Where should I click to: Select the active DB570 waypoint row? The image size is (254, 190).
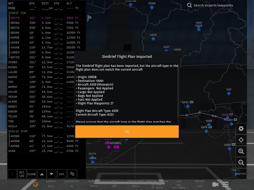[x=46, y=18]
